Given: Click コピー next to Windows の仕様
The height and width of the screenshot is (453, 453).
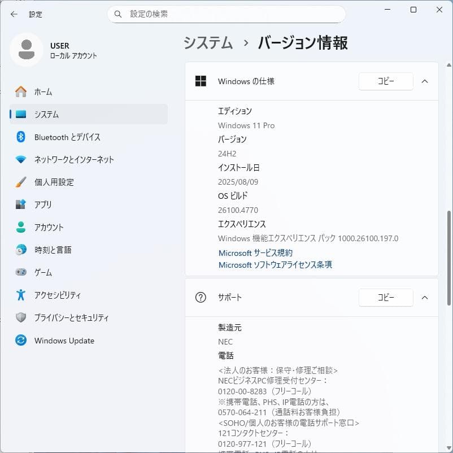Looking at the screenshot, I should point(385,81).
